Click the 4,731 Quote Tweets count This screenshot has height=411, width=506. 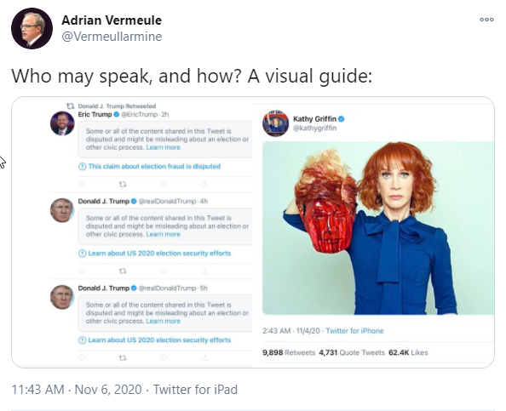click(x=352, y=352)
